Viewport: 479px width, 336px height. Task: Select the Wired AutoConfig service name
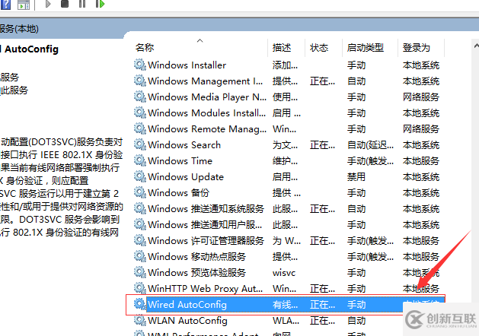pos(187,305)
